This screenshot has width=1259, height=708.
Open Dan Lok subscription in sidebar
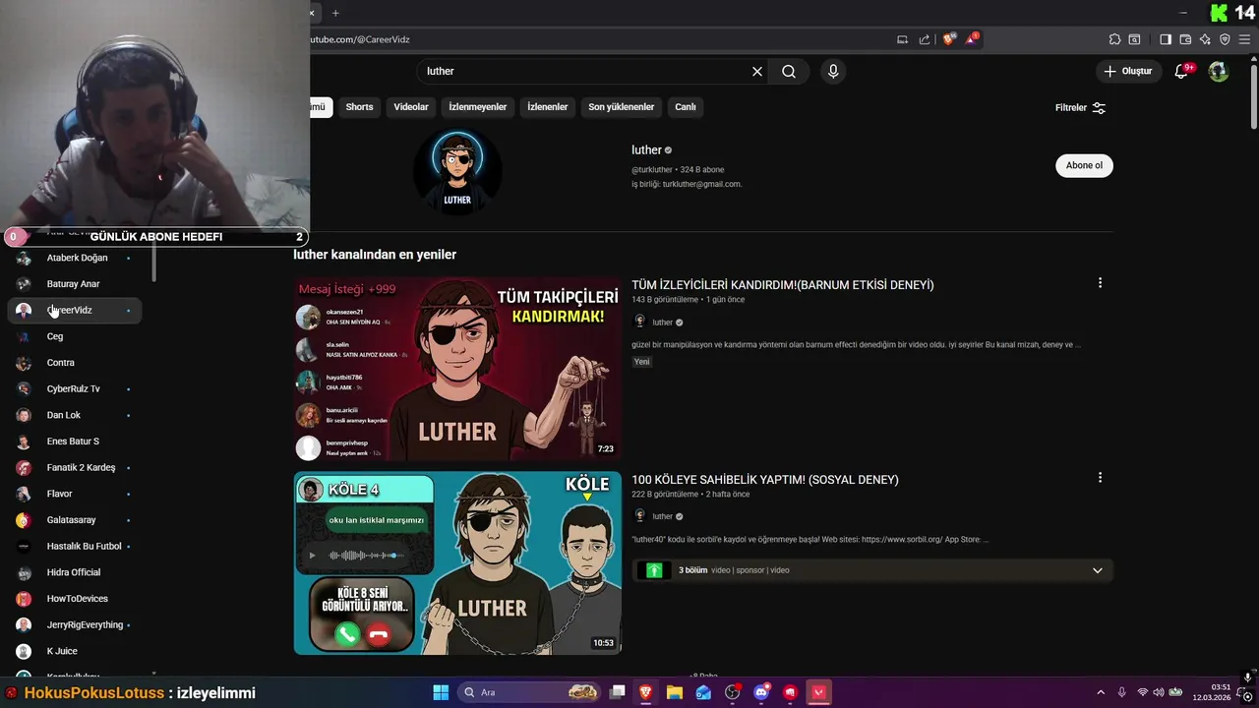75,415
